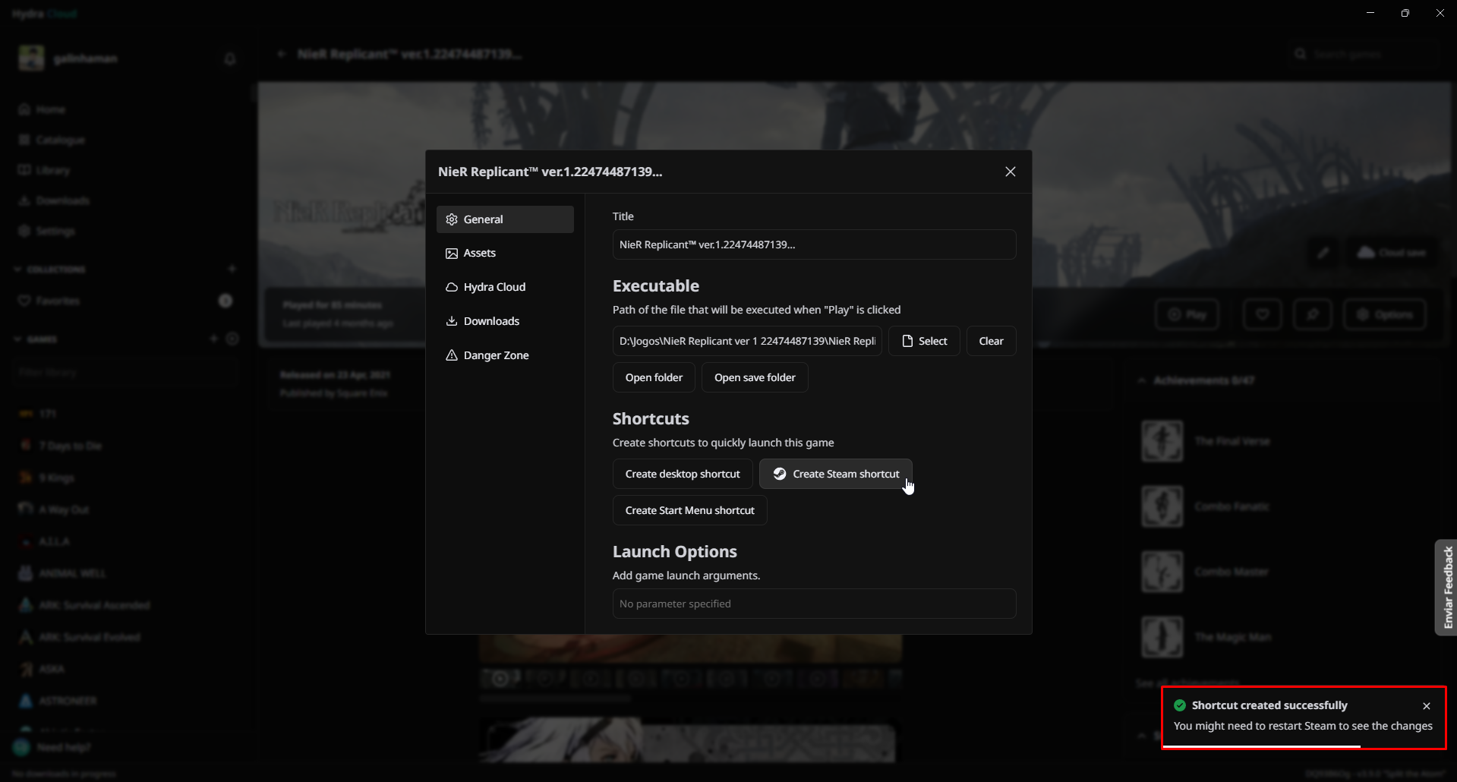Click the search games magnifier icon

coord(1301,53)
